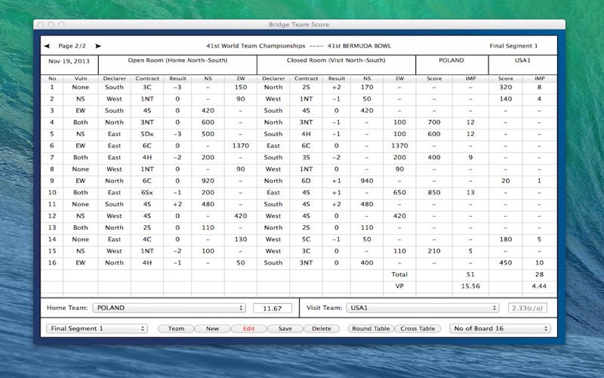604x378 pixels.
Task: Click POLAND total IMP '51'
Action: click(x=470, y=274)
